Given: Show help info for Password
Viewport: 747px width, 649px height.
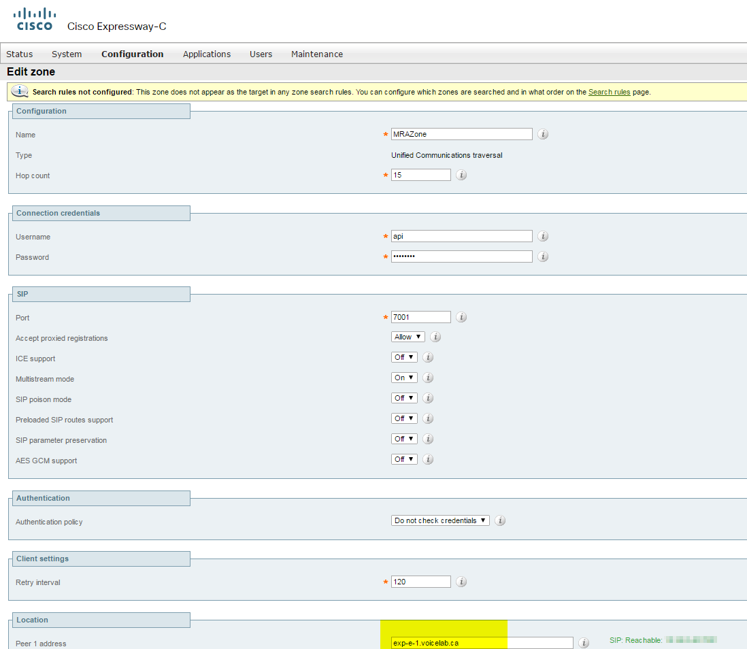Looking at the screenshot, I should coord(543,257).
